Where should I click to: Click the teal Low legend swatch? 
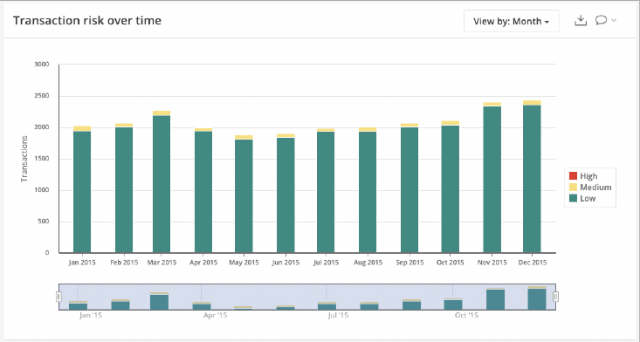pyautogui.click(x=573, y=199)
